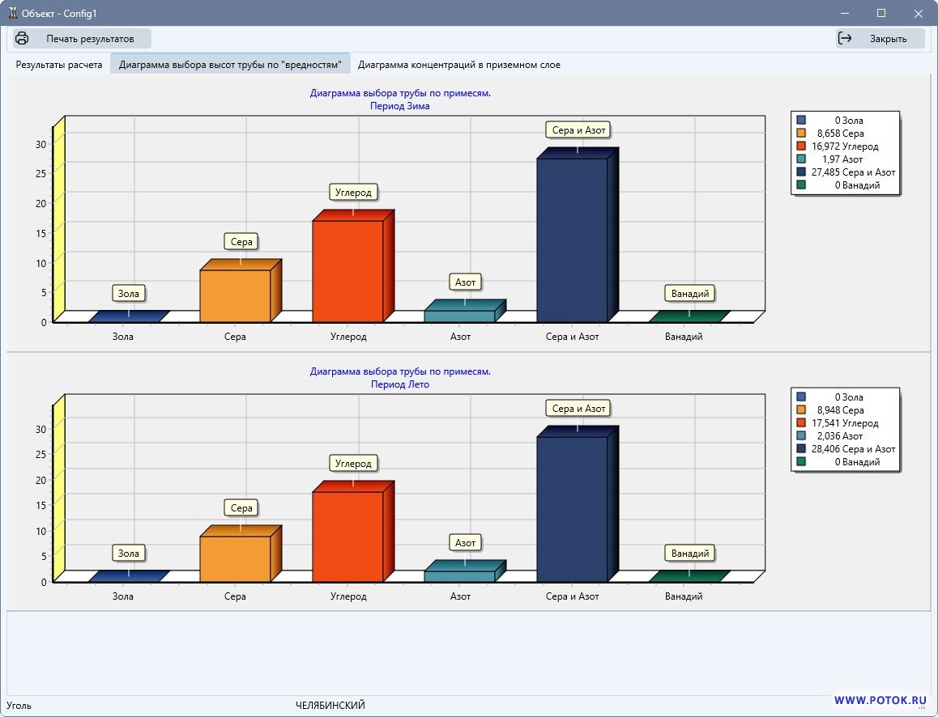Screen dimensions: 938x717
Task: Select the Диаграмма выбора высот трубы tab
Action: click(x=230, y=65)
